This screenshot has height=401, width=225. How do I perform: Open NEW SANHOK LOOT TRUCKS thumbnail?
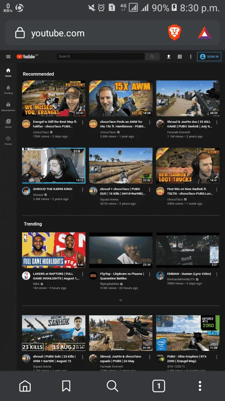[x=188, y=165]
